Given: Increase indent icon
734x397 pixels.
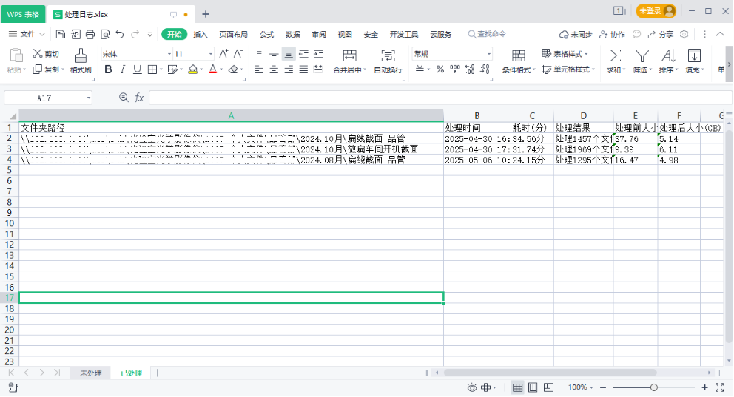Looking at the screenshot, I should (319, 54).
